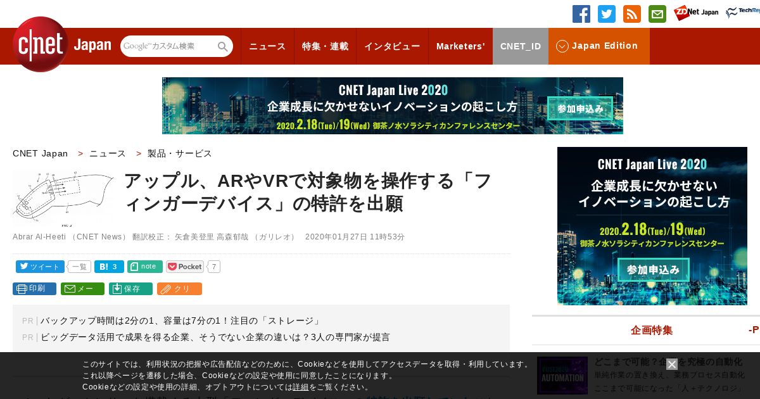Bookmark with Hatena B! button
The width and height of the screenshot is (760, 399).
pyautogui.click(x=109, y=267)
